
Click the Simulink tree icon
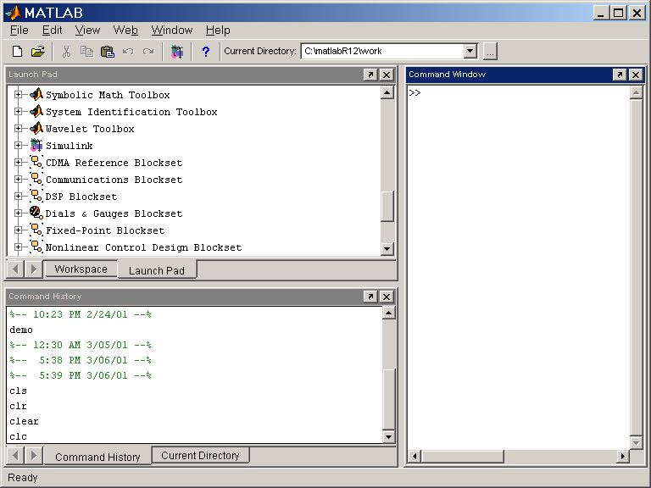(36, 145)
